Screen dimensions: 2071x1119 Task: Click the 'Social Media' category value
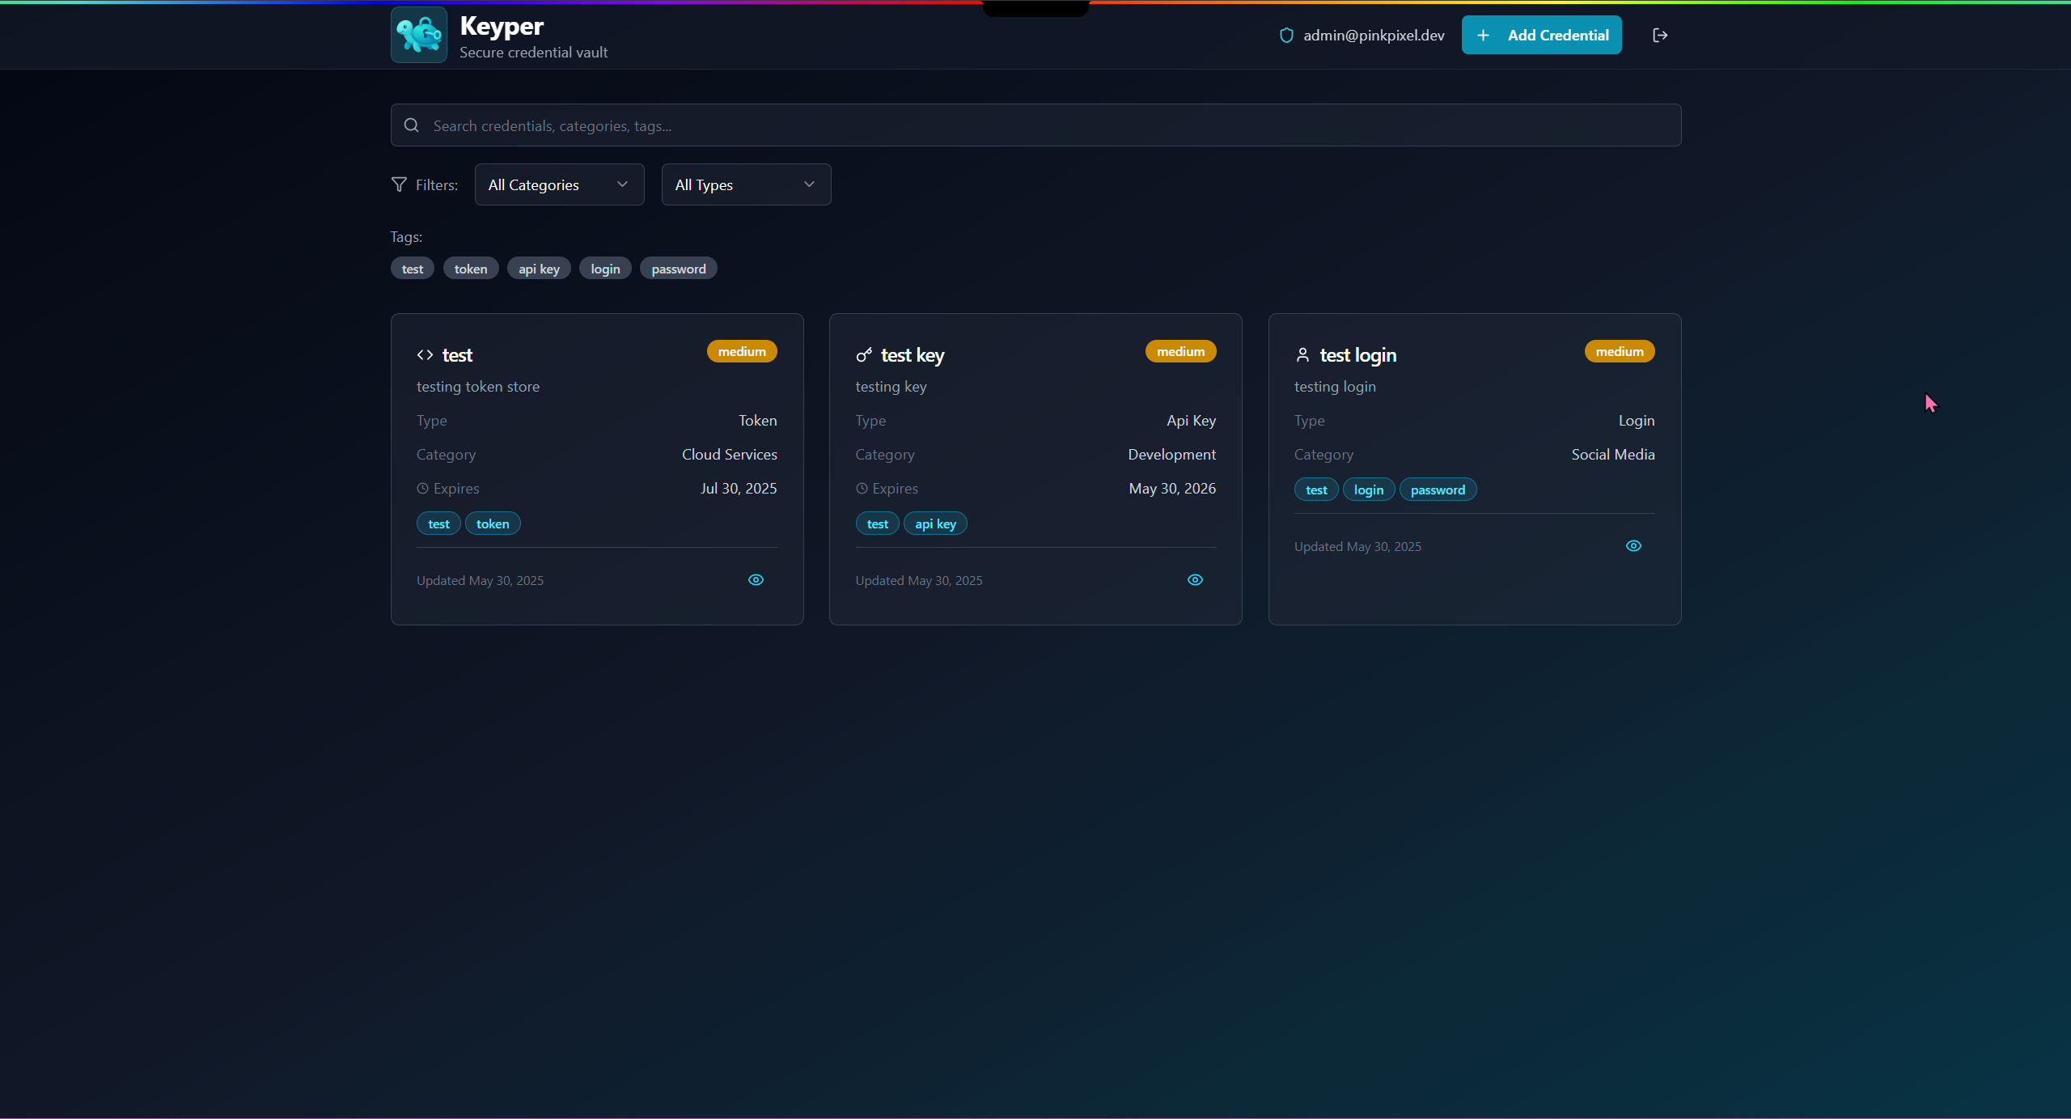click(1612, 454)
